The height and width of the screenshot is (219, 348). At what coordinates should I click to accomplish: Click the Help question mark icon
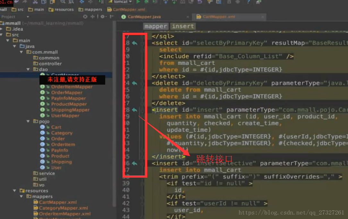[x=248, y=2]
